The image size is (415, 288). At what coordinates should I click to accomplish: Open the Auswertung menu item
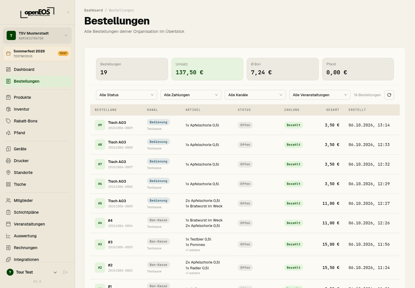click(x=37, y=236)
